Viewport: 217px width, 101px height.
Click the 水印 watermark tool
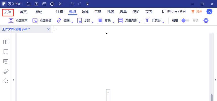(x=84, y=21)
